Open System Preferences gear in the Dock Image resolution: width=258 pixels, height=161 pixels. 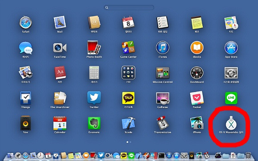click(184, 155)
